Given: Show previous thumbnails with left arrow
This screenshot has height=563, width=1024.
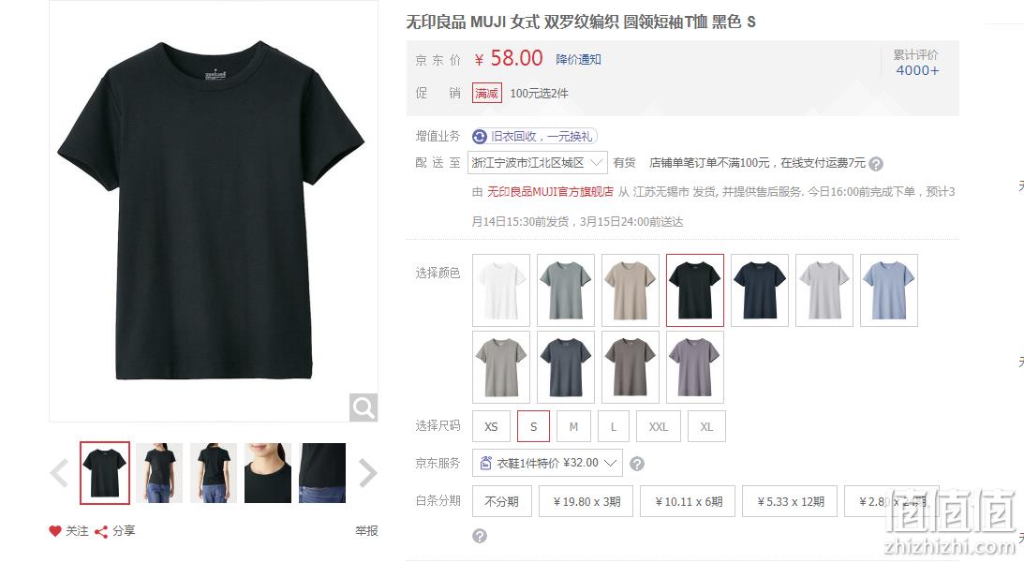Looking at the screenshot, I should [59, 473].
